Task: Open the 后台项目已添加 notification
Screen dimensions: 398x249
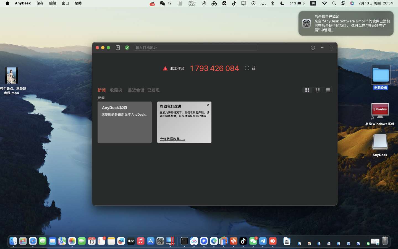Action: pos(346,23)
